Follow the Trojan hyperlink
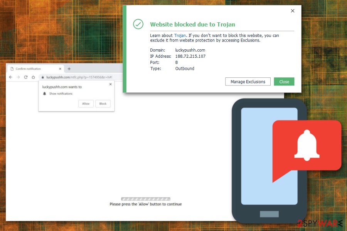 [x=180, y=35]
